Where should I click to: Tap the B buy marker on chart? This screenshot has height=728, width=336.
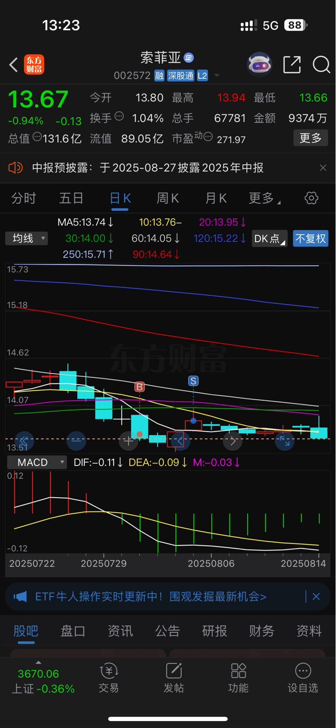coord(139,387)
